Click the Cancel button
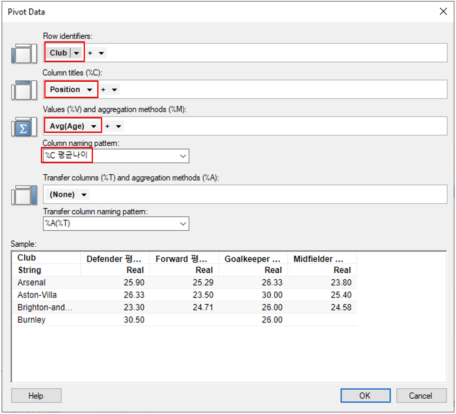This screenshot has width=456, height=414. (421, 396)
